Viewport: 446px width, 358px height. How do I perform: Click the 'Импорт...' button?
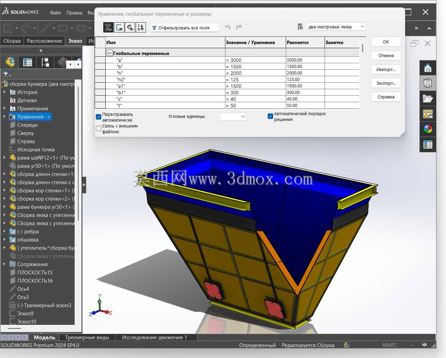(386, 69)
